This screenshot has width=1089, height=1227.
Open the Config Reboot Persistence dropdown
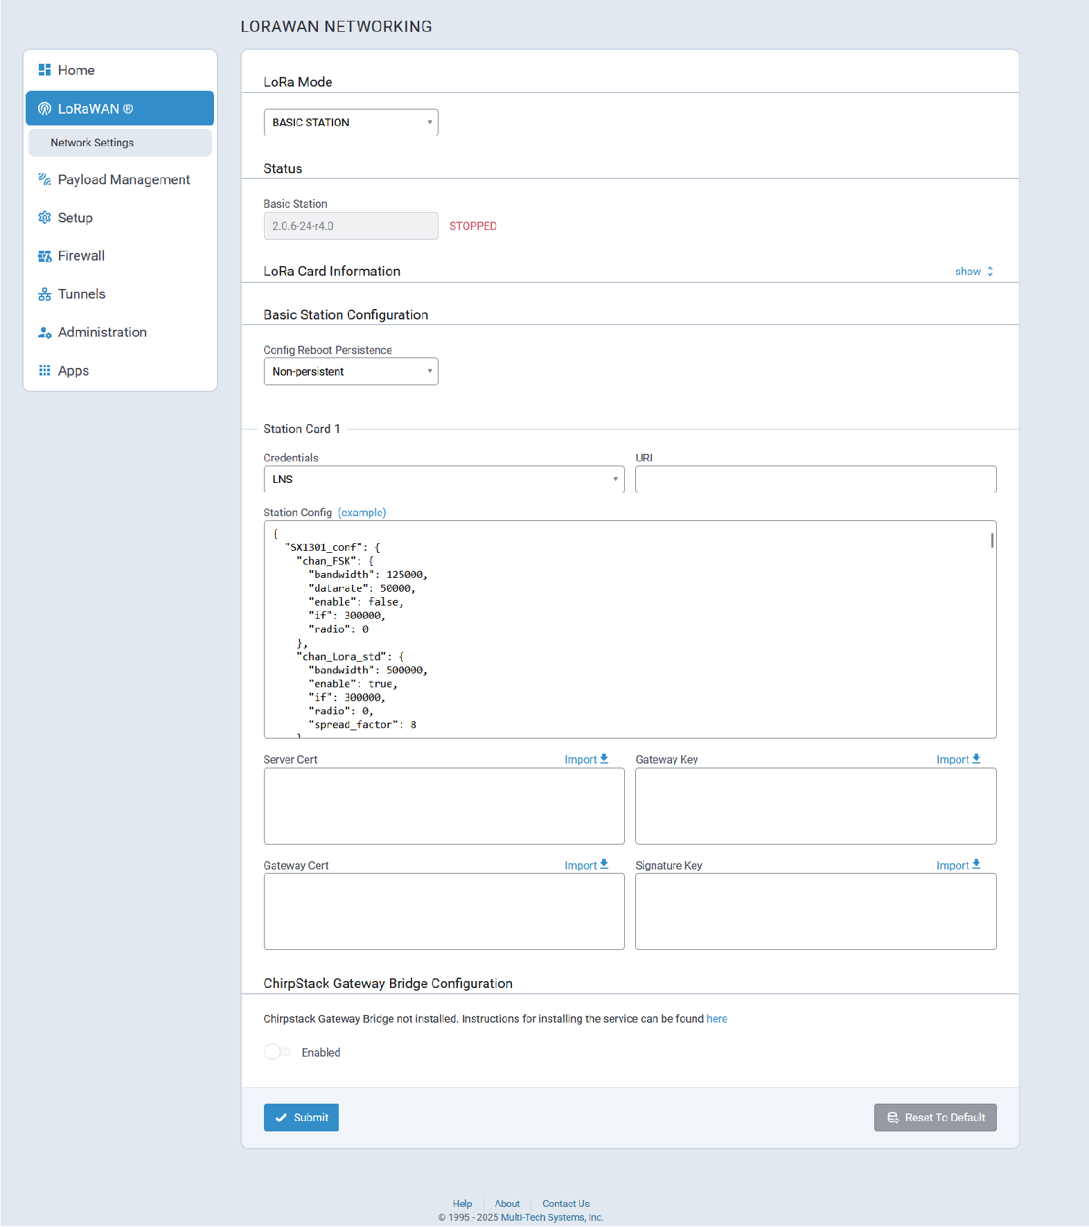[351, 371]
